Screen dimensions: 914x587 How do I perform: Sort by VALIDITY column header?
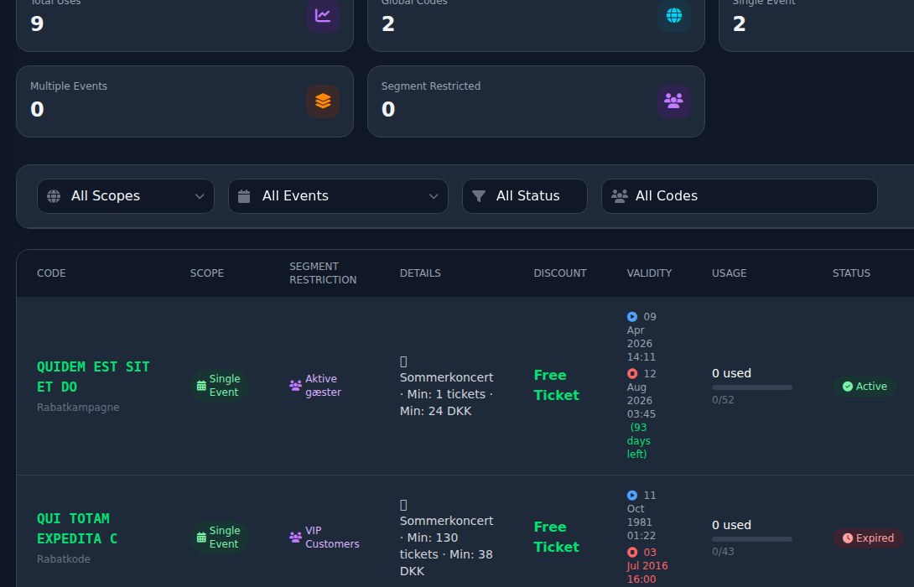[649, 273]
